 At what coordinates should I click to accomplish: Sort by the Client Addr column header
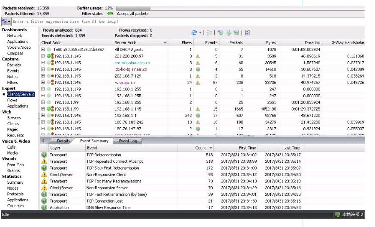point(76,43)
